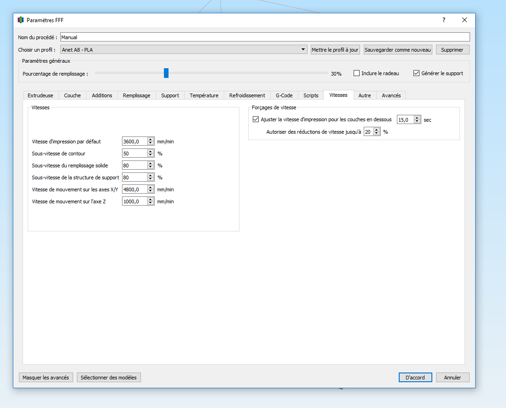Decrease X/Y movement speed spinner
This screenshot has height=408, width=506.
[151, 191]
